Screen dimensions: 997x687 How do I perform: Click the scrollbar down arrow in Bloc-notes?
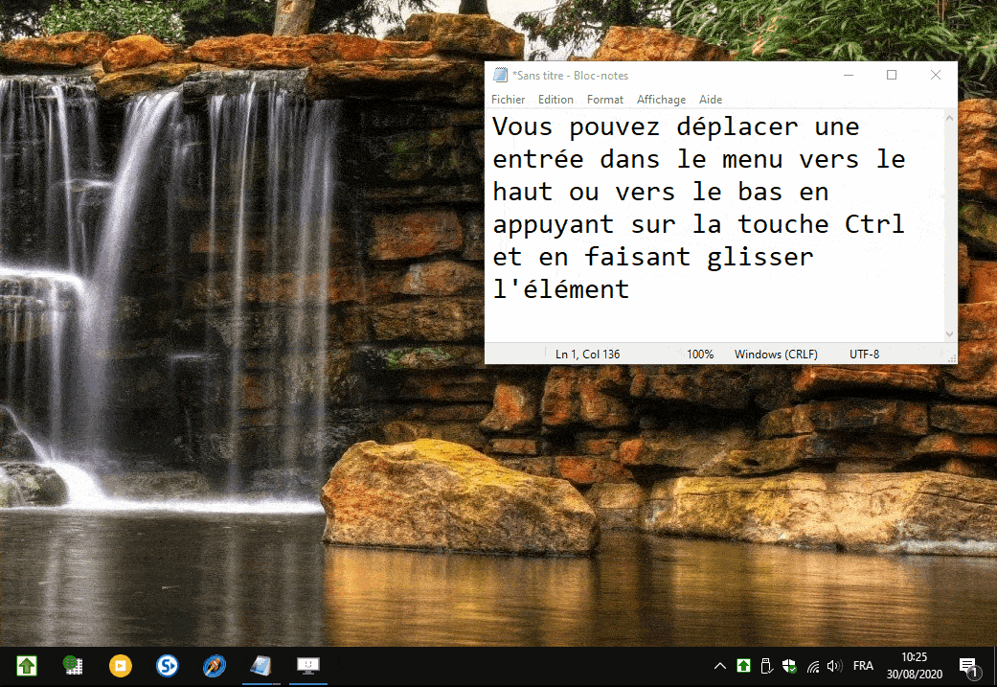949,334
